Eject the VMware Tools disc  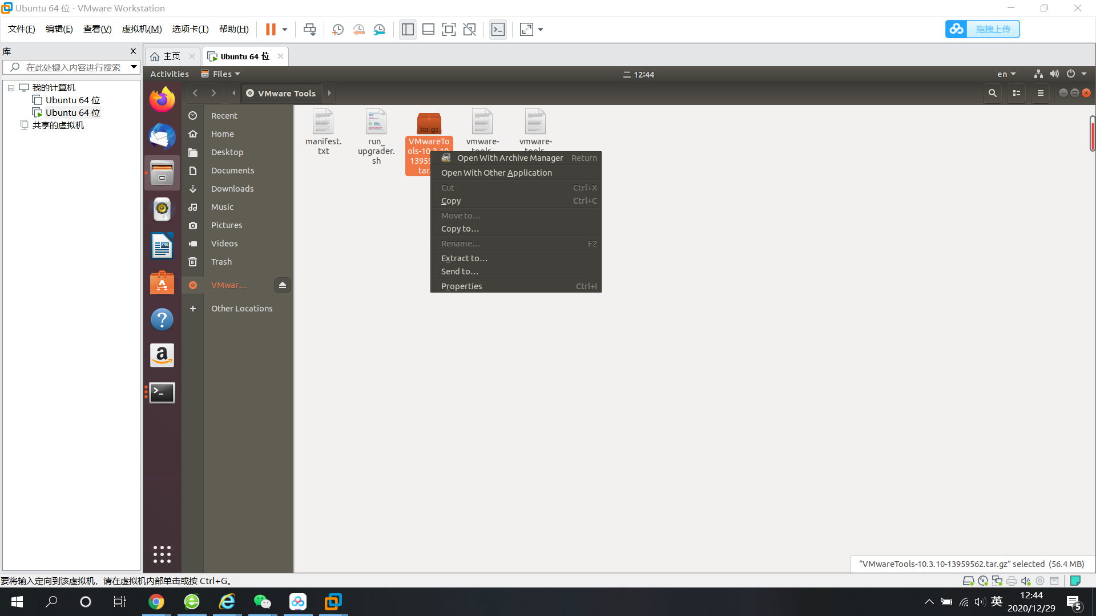282,285
